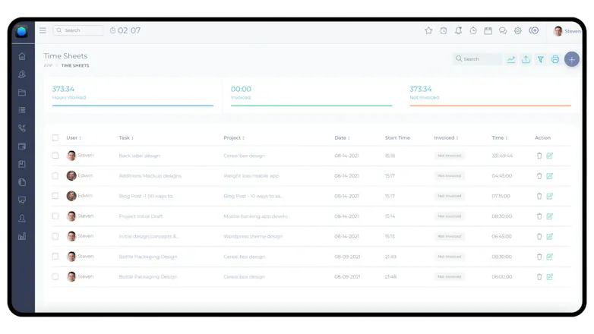Click the Time Sheets list search field

point(477,59)
